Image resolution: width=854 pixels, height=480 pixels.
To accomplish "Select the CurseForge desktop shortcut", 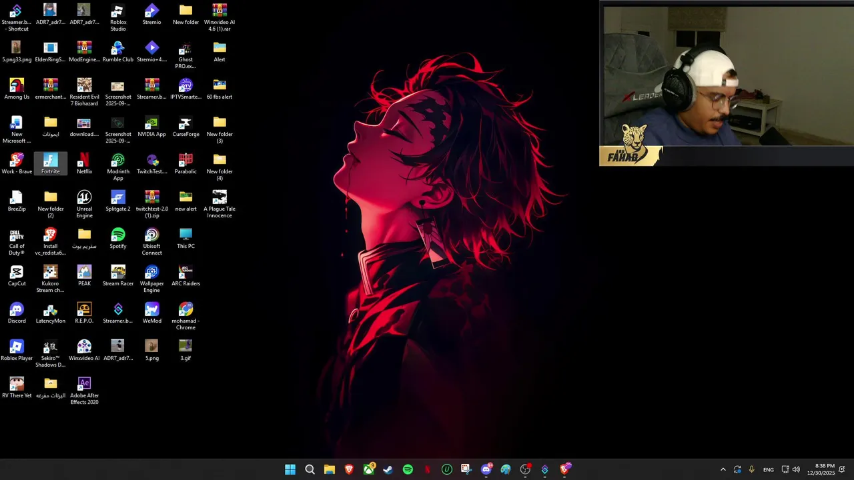I will tap(185, 127).
